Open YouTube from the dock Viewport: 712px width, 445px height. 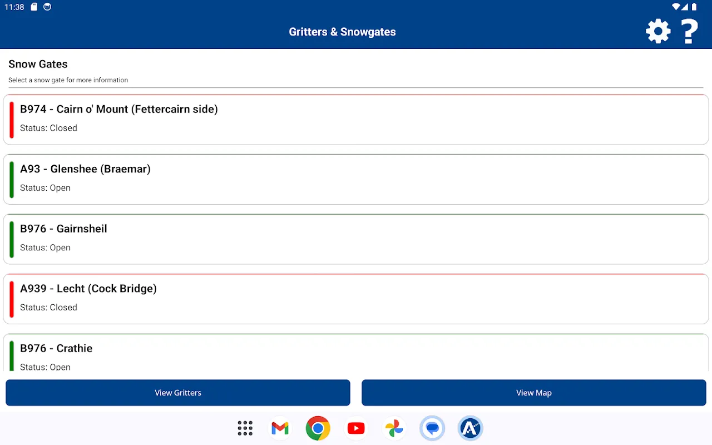click(x=356, y=428)
